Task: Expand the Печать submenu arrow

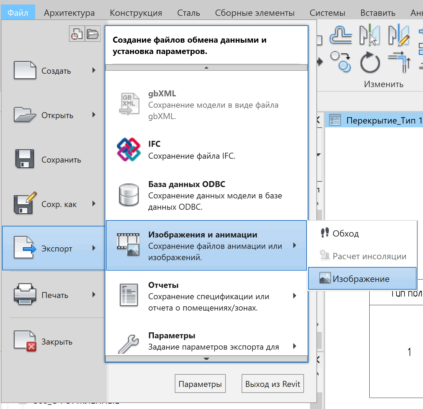Action: click(x=94, y=295)
